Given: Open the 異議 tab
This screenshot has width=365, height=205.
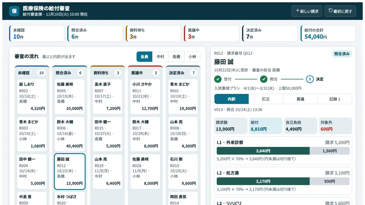Looking at the screenshot, I should [x=301, y=99].
